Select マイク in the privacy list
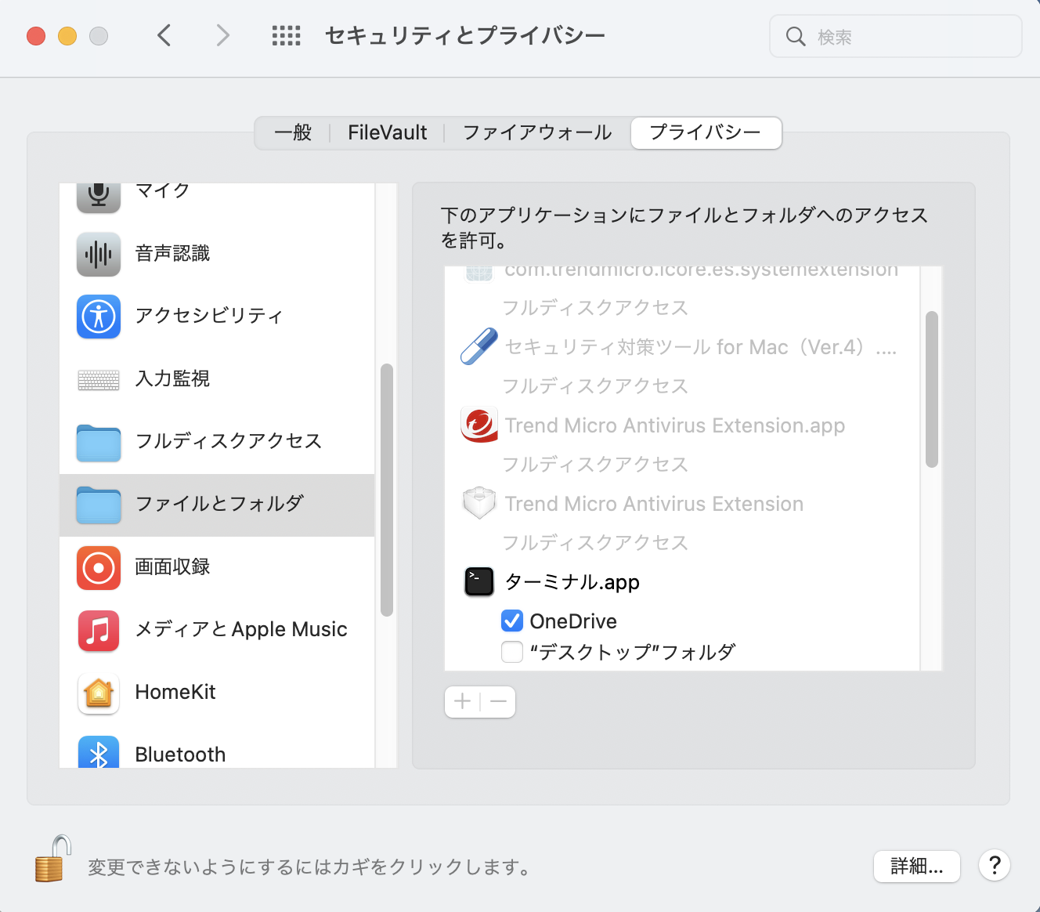1040x912 pixels. (163, 191)
